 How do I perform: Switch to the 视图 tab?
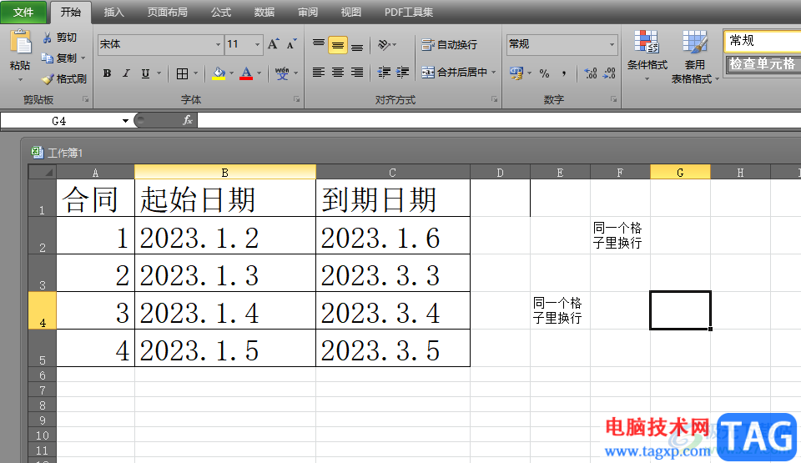coord(351,13)
